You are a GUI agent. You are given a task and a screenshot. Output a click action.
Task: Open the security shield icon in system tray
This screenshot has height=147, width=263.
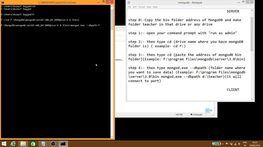point(213,144)
